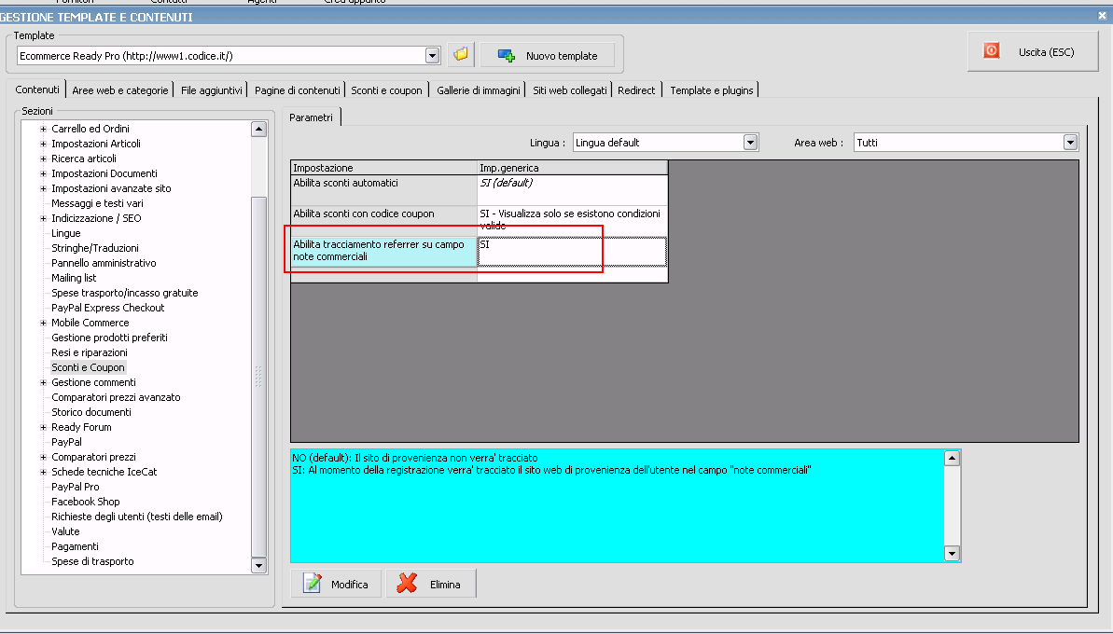Select the Lingue section
Viewport: 1113px width, 634px height.
coord(66,233)
